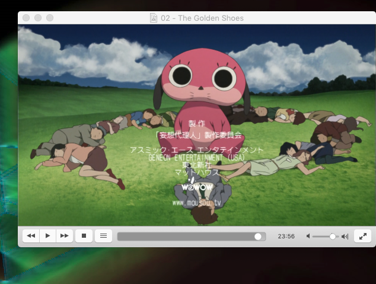Enter fullscreen mode with arrows button
This screenshot has height=284, width=376.
[362, 236]
